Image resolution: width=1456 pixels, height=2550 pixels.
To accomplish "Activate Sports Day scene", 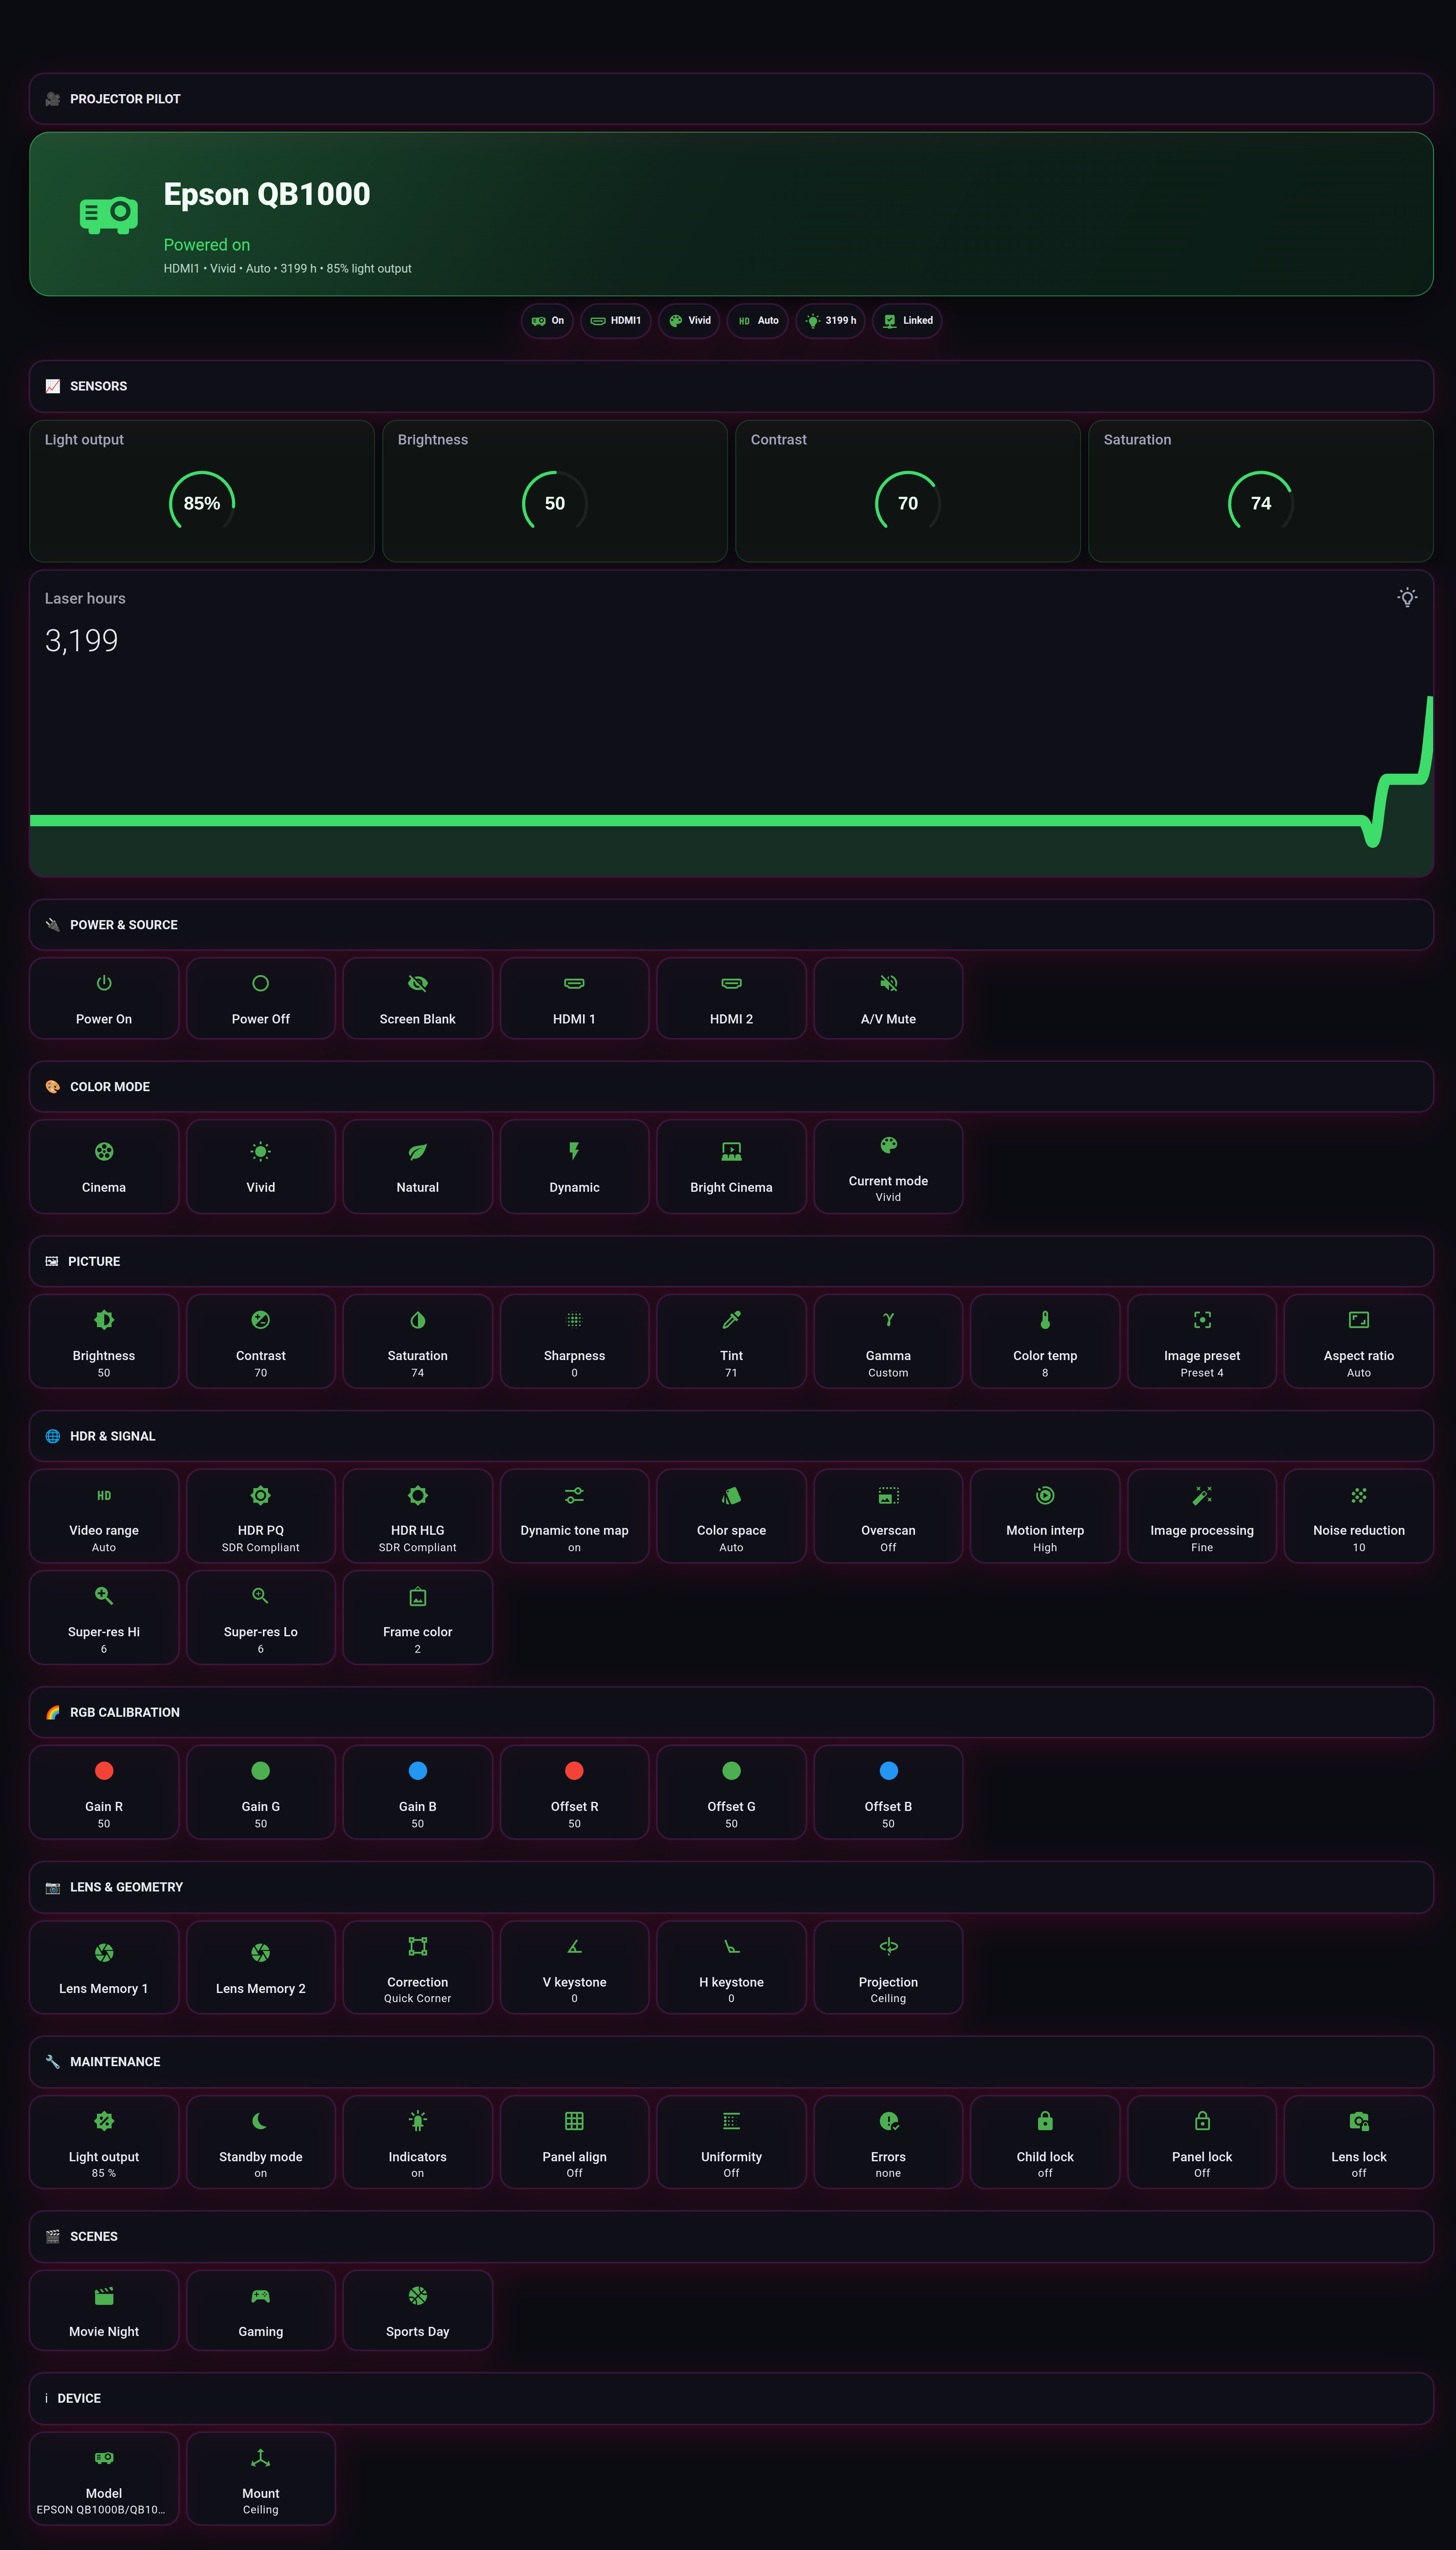I will [418, 2310].
